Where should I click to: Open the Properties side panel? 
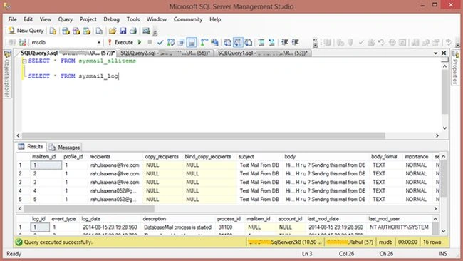tap(456, 68)
